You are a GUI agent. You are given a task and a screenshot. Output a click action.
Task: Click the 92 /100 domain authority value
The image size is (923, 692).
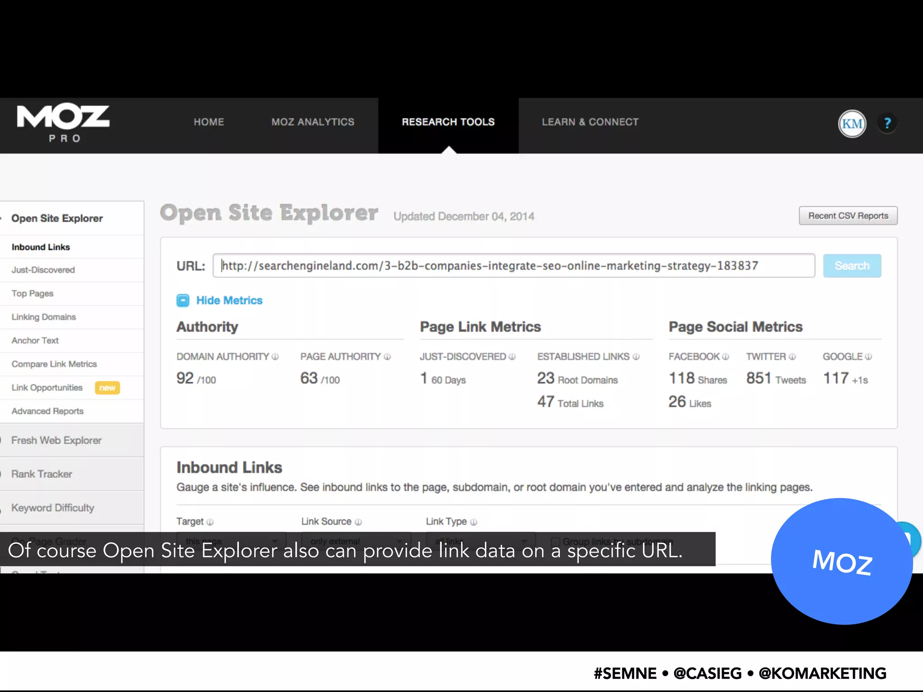point(196,378)
